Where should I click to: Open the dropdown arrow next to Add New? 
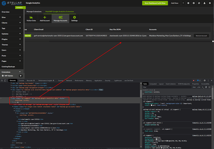pos(183,3)
